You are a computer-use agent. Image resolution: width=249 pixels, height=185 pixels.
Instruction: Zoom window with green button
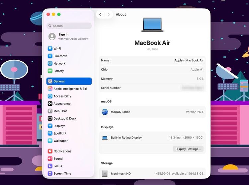[59, 15]
